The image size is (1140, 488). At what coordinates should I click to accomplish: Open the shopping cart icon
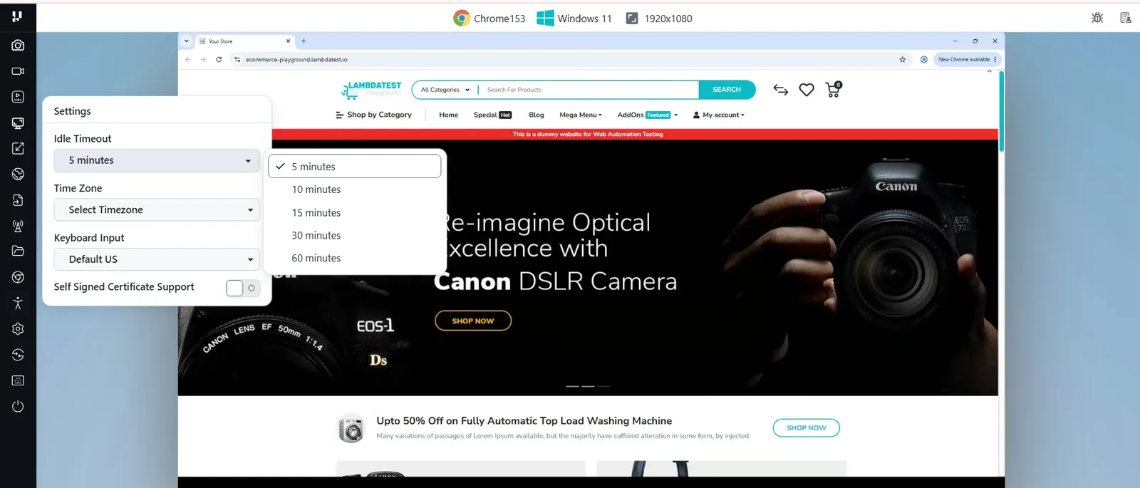[833, 89]
